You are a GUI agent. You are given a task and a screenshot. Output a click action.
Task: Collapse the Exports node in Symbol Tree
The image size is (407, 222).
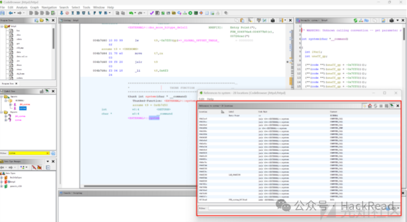[2, 112]
